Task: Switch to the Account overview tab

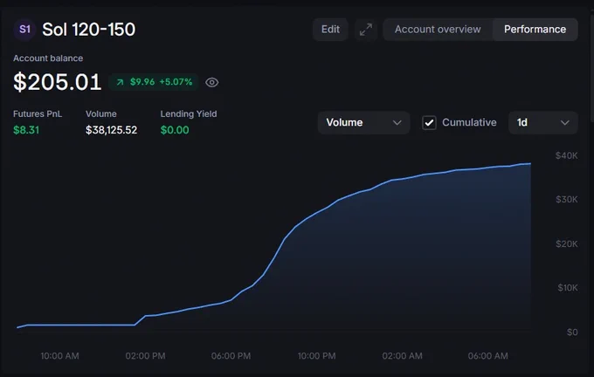Action: coord(438,29)
